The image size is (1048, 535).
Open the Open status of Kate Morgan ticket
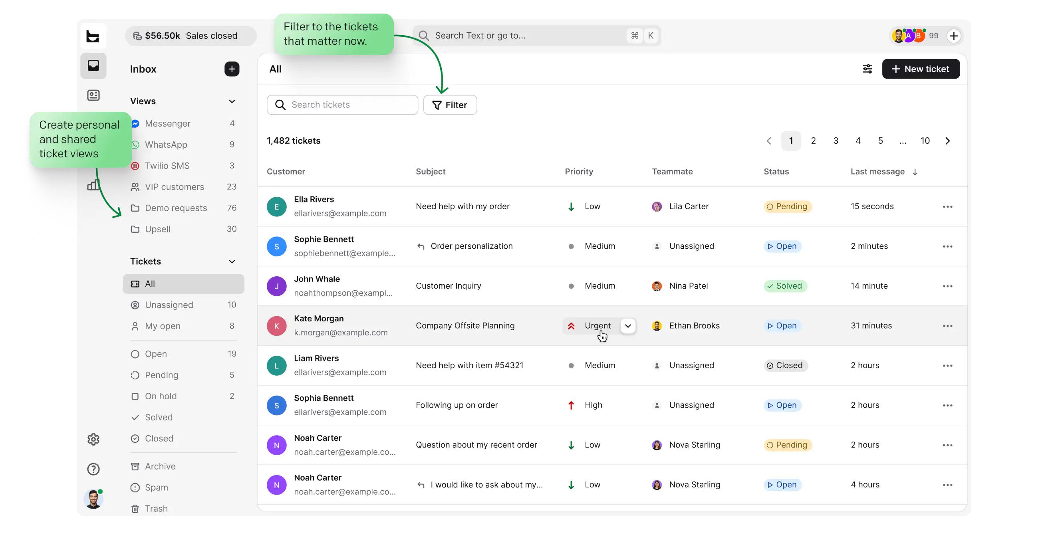click(x=782, y=326)
